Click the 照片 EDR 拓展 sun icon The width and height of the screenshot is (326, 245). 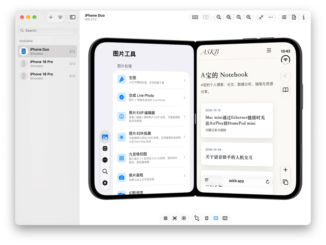pos(122,137)
